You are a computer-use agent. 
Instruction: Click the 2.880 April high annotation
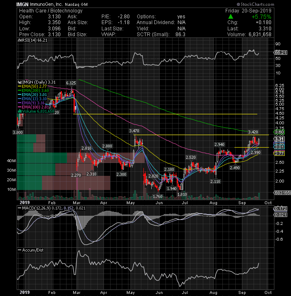pos(107,146)
